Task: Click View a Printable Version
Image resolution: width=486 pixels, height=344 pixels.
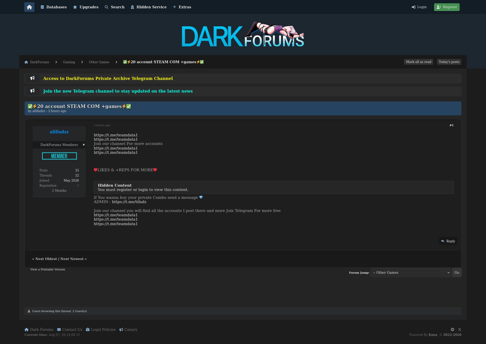Action: tap(48, 269)
